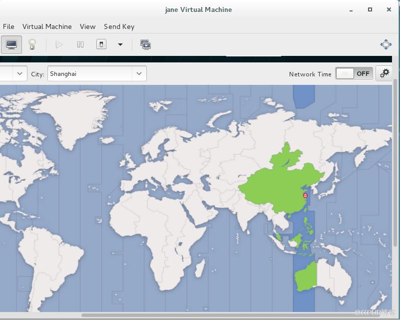This screenshot has height=320, width=400.
Task: Open the City Shanghai dropdown arrow
Action: point(139,74)
